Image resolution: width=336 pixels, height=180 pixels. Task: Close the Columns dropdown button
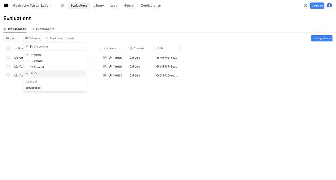click(x=32, y=38)
